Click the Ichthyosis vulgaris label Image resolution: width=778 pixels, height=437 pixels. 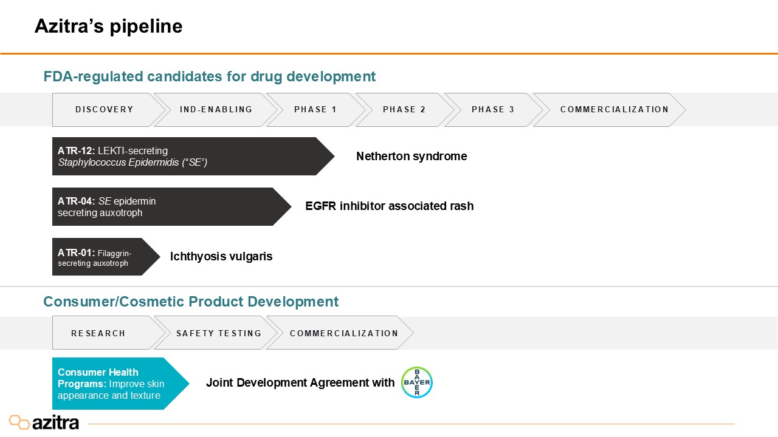[x=221, y=257]
